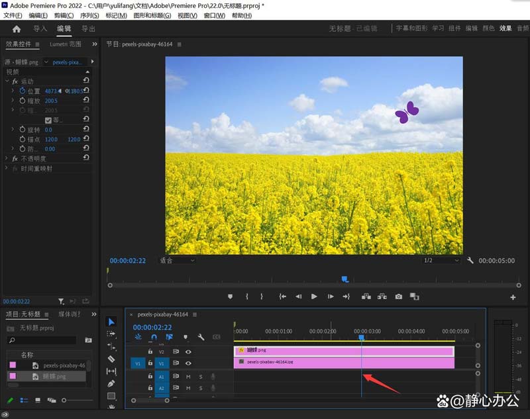Click the Export Frame camera icon
The image size is (530, 419).
click(x=399, y=297)
